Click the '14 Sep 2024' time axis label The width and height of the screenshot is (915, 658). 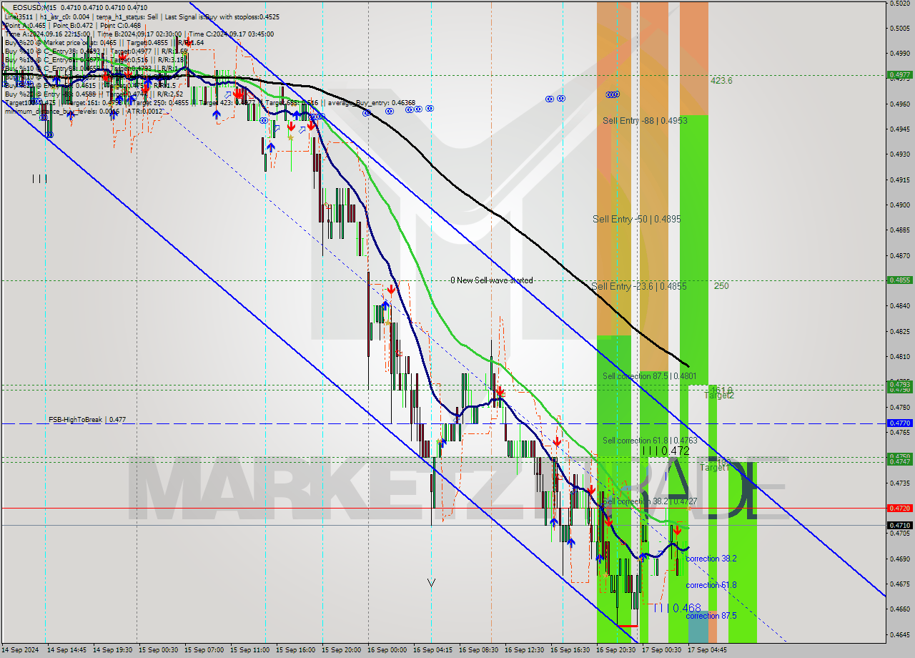pyautogui.click(x=20, y=650)
